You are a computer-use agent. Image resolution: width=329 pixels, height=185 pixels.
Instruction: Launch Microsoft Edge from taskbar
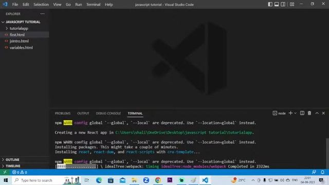(99, 180)
